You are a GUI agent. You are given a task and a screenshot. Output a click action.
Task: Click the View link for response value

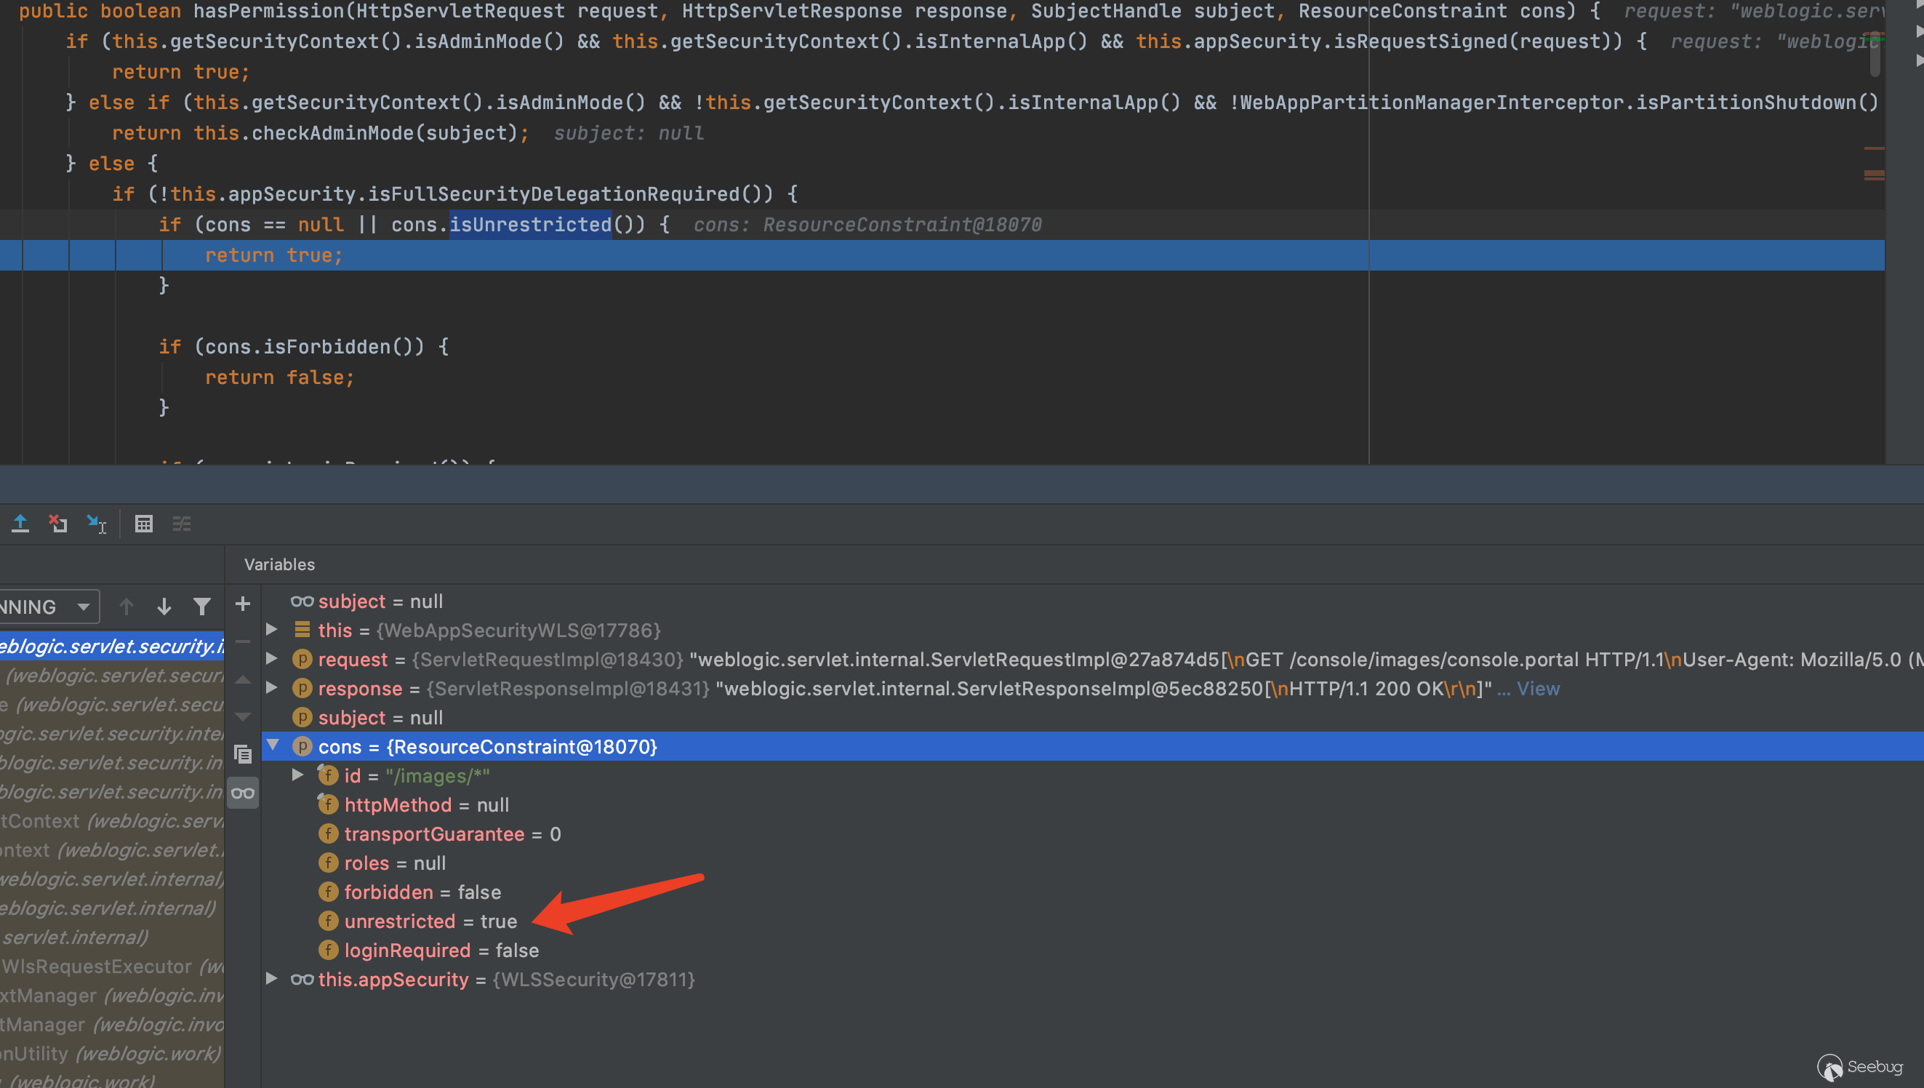click(1537, 688)
